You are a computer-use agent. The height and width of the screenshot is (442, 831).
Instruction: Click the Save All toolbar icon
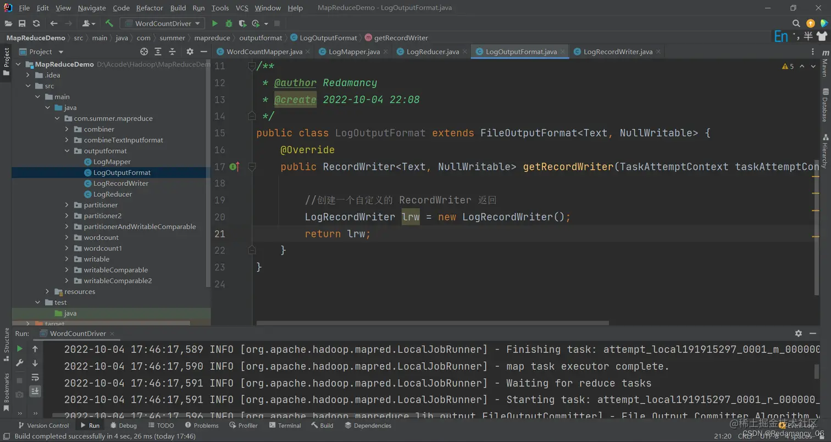(22, 23)
